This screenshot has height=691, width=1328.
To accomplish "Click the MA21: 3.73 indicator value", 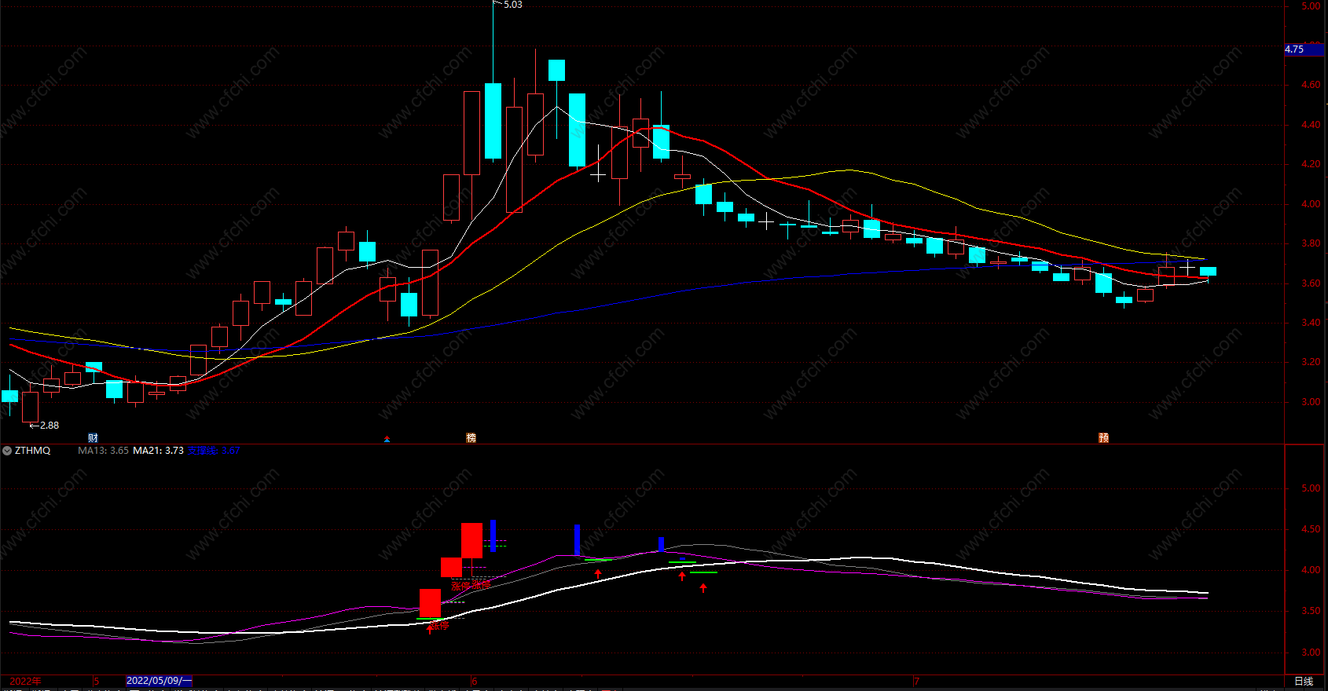I will pyautogui.click(x=158, y=451).
